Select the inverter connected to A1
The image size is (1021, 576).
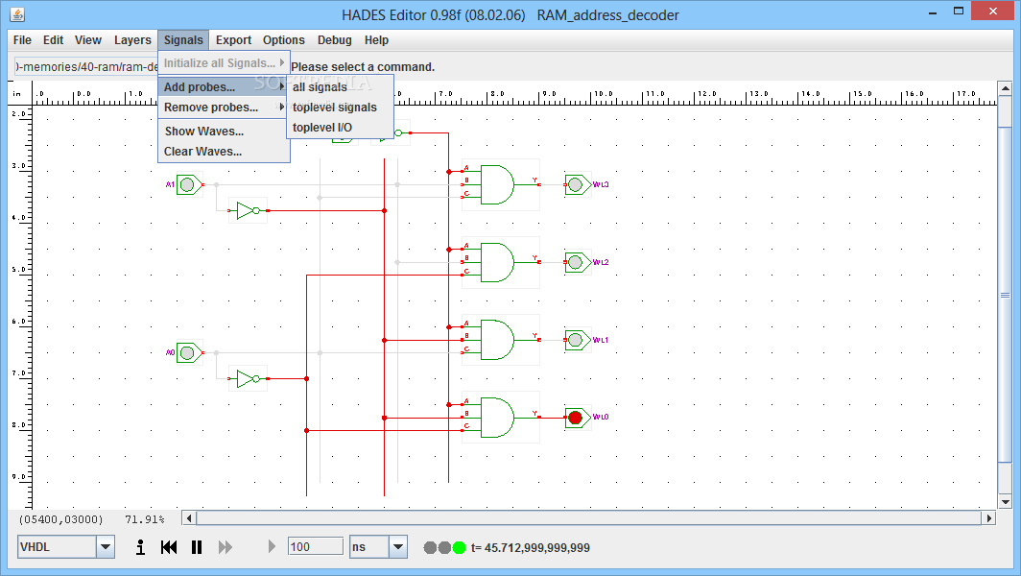click(248, 210)
